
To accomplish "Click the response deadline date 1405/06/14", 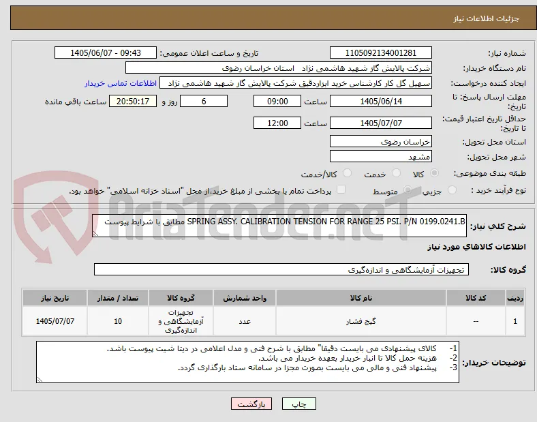I will click(x=380, y=102).
